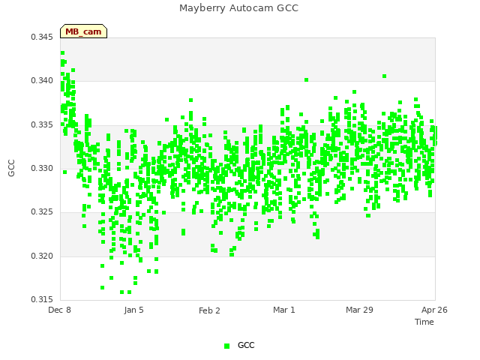Screen dimensions: 480x360
Task: Click the Apr 26 x-axis label
Action: click(x=434, y=310)
